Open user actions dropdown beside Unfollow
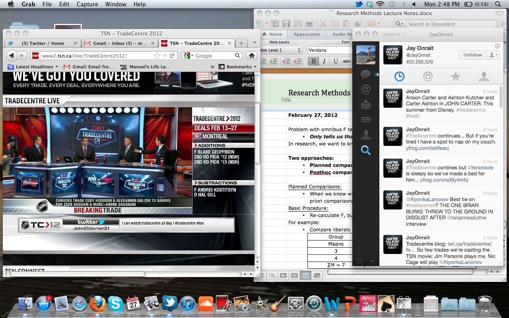 pos(493,55)
